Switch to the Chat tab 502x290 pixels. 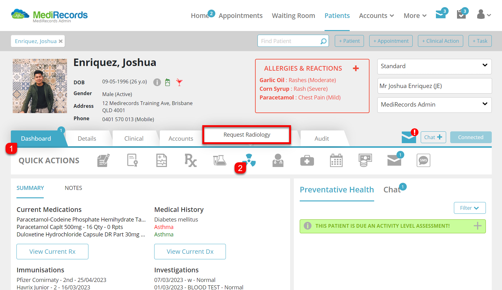pos(392,190)
